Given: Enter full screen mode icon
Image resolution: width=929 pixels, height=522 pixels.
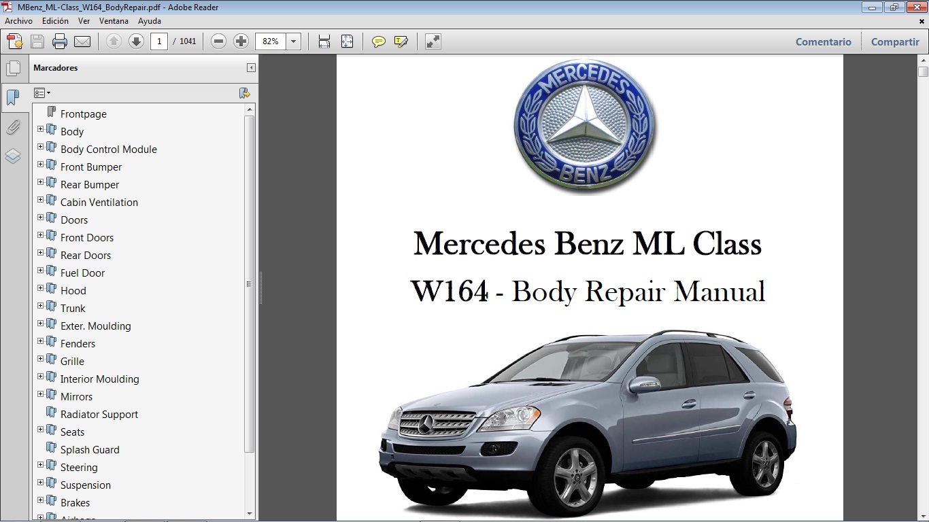Looking at the screenshot, I should [x=432, y=41].
